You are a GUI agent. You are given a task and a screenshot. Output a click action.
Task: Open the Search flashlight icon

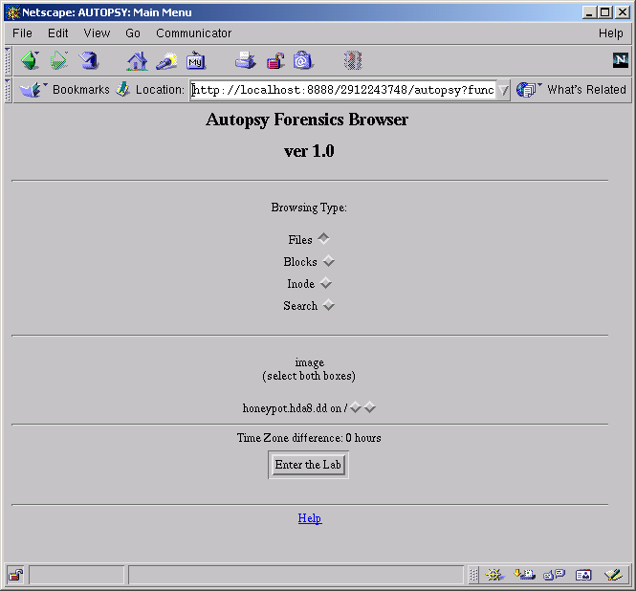point(166,61)
